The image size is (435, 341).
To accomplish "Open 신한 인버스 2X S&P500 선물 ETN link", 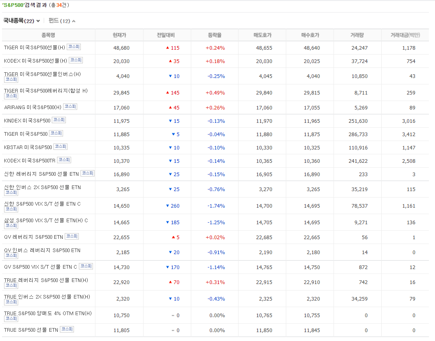I will (x=42, y=187).
